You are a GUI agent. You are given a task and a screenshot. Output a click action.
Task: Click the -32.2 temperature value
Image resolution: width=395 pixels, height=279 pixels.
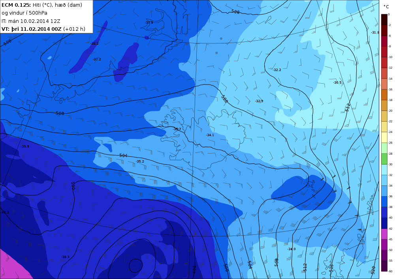click(277, 70)
